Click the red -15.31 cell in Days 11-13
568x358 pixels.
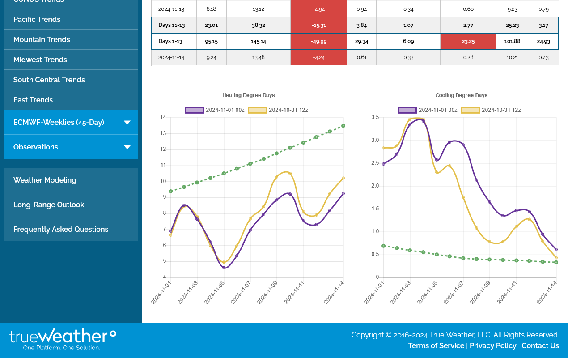pos(318,25)
